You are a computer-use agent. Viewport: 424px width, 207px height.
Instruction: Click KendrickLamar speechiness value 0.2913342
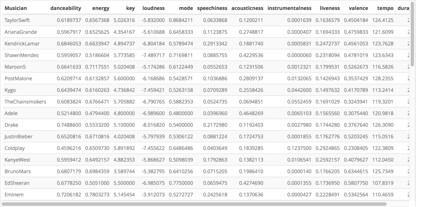click(215, 44)
